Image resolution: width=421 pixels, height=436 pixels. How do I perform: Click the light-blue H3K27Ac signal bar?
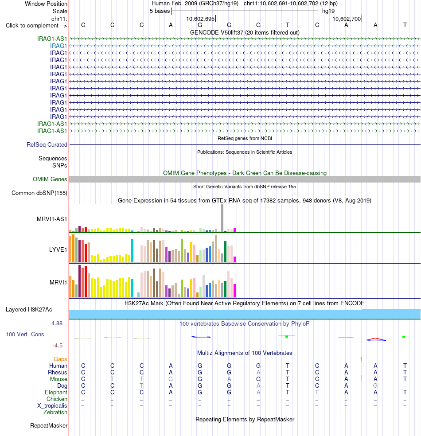pyautogui.click(x=245, y=314)
